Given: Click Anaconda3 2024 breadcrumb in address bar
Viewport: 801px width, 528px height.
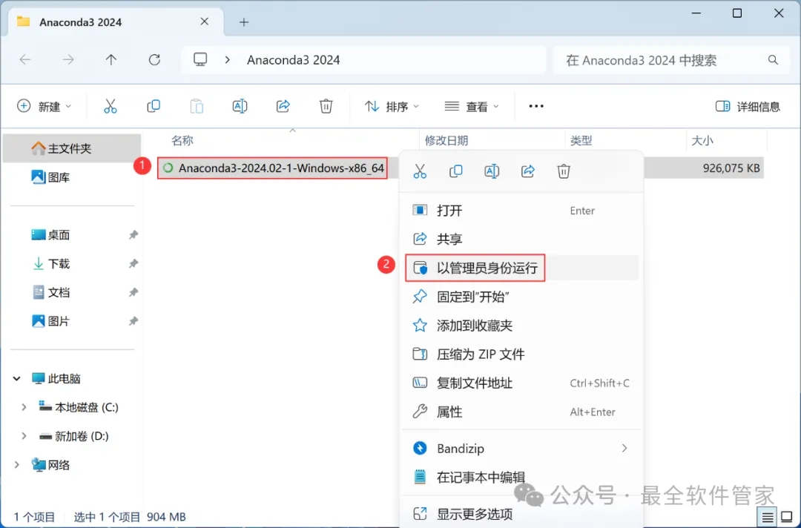Looking at the screenshot, I should (293, 60).
